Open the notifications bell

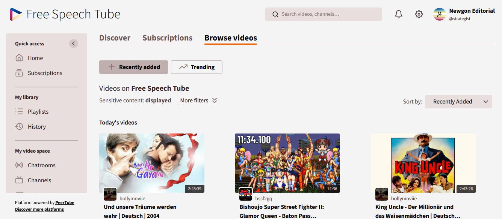pos(399,14)
